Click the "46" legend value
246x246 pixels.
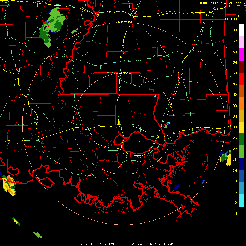pyautogui.click(x=235, y=84)
